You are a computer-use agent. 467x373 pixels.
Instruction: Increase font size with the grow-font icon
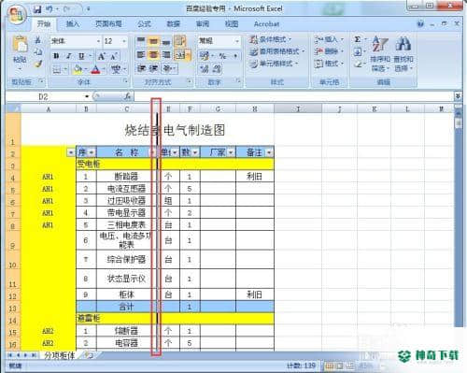click(x=101, y=56)
